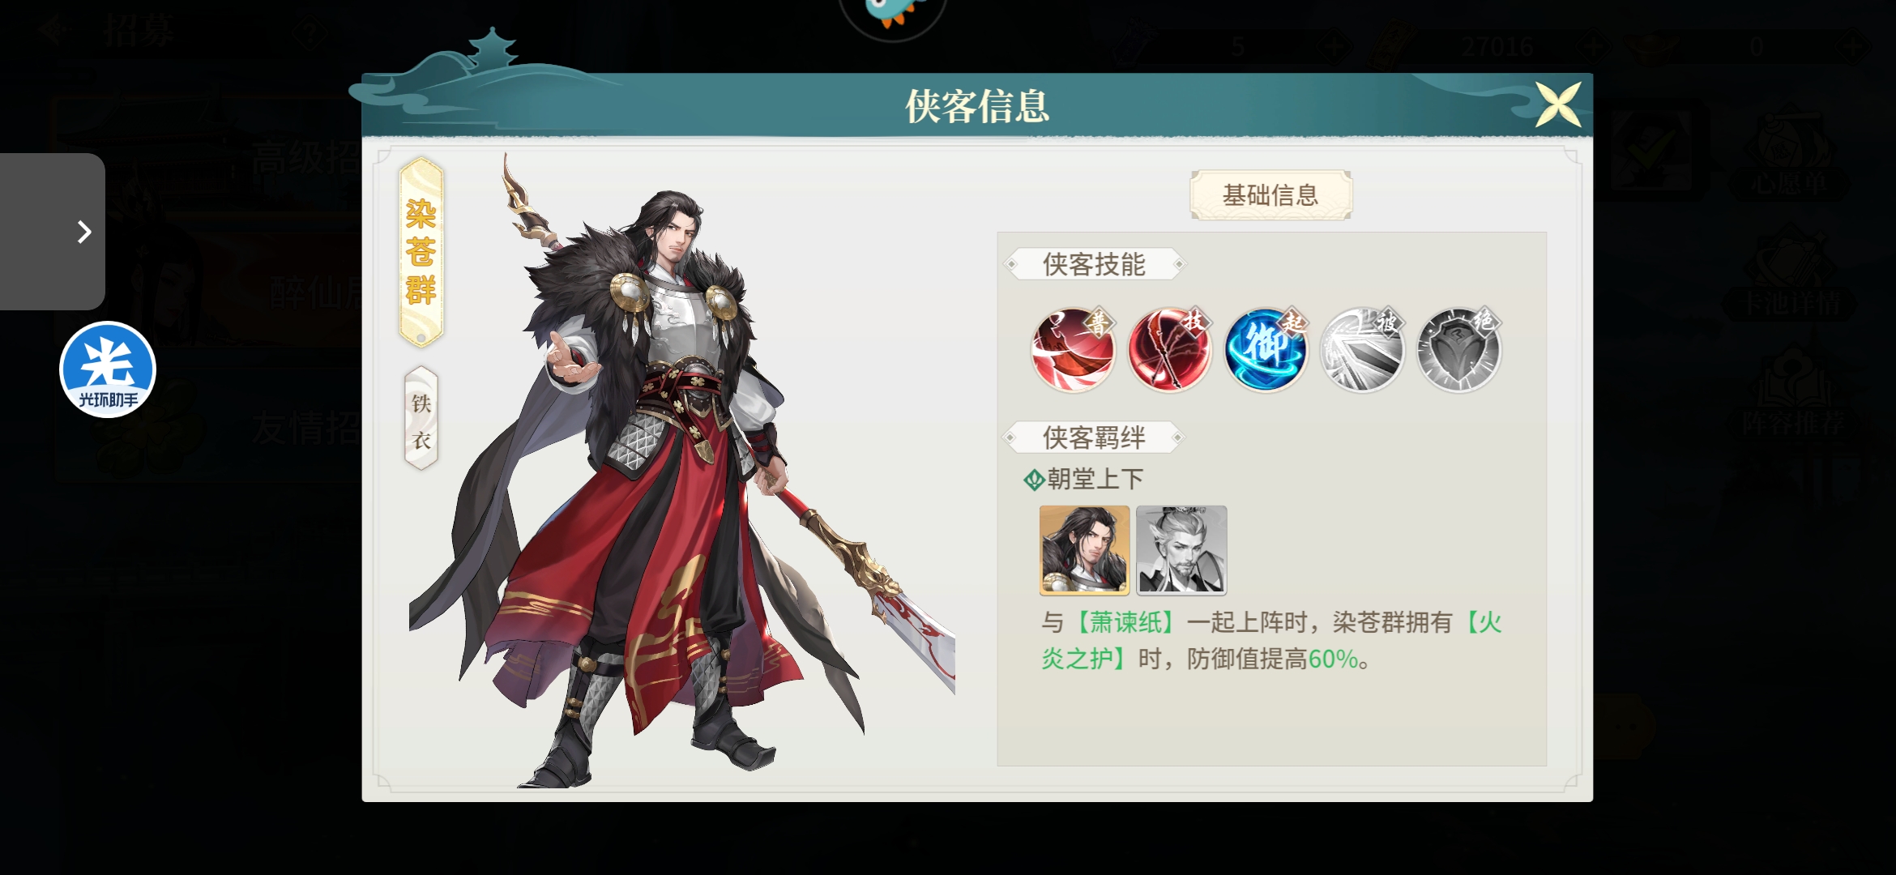Expand the left side panel arrow

pos(53,232)
